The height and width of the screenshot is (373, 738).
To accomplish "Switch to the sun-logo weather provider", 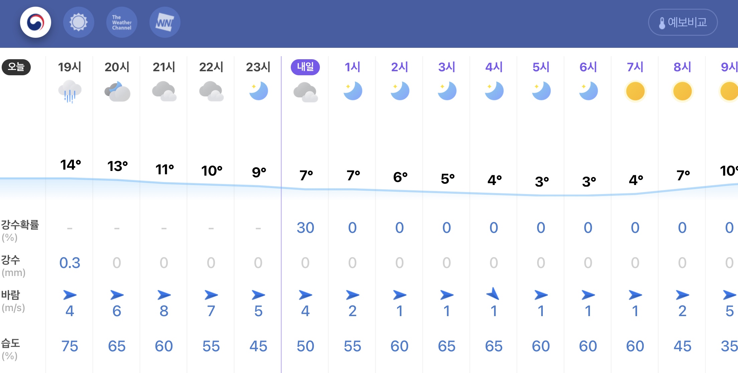I will pos(79,22).
